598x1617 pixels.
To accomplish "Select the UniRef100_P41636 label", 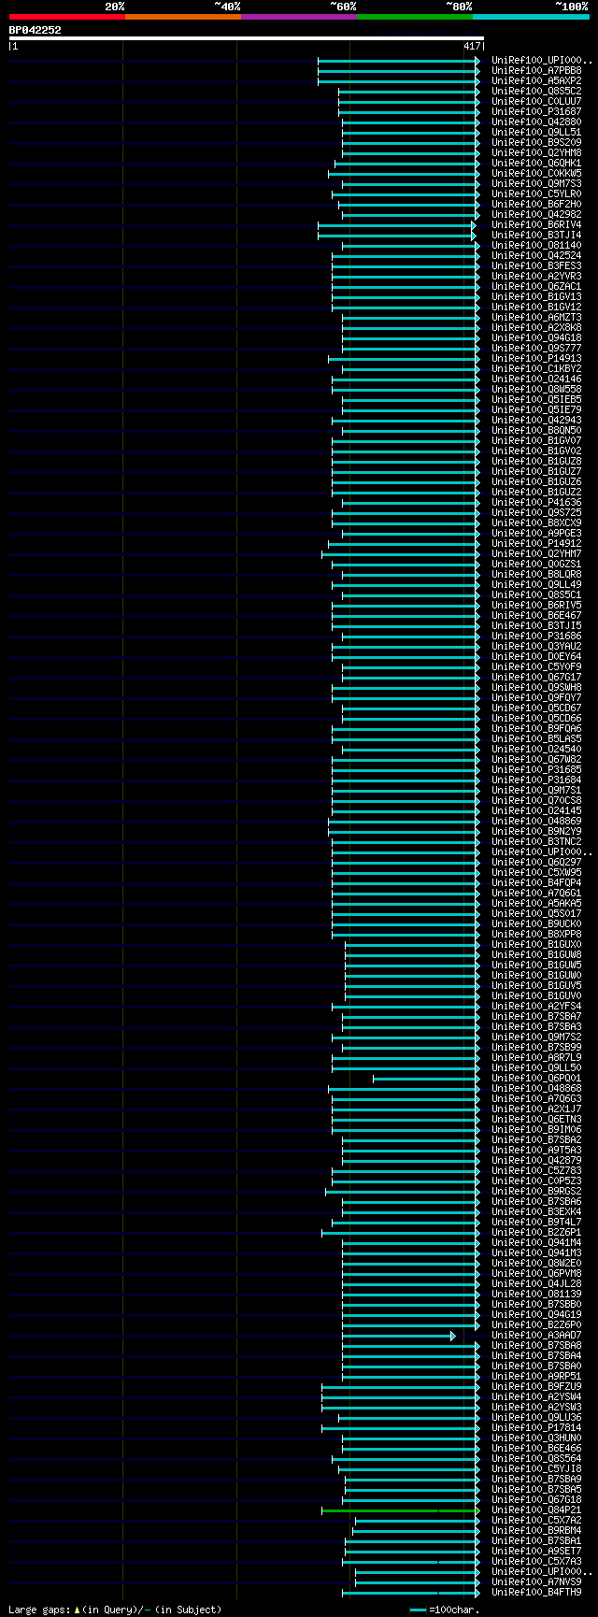I will point(536,502).
